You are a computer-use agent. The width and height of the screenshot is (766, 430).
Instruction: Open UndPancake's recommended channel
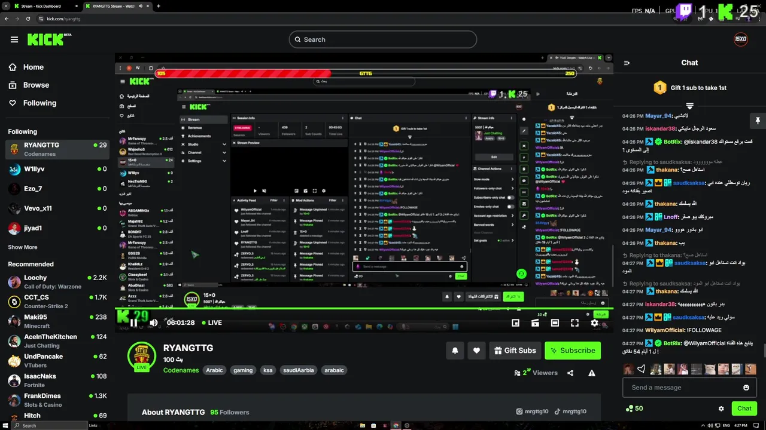click(x=57, y=361)
